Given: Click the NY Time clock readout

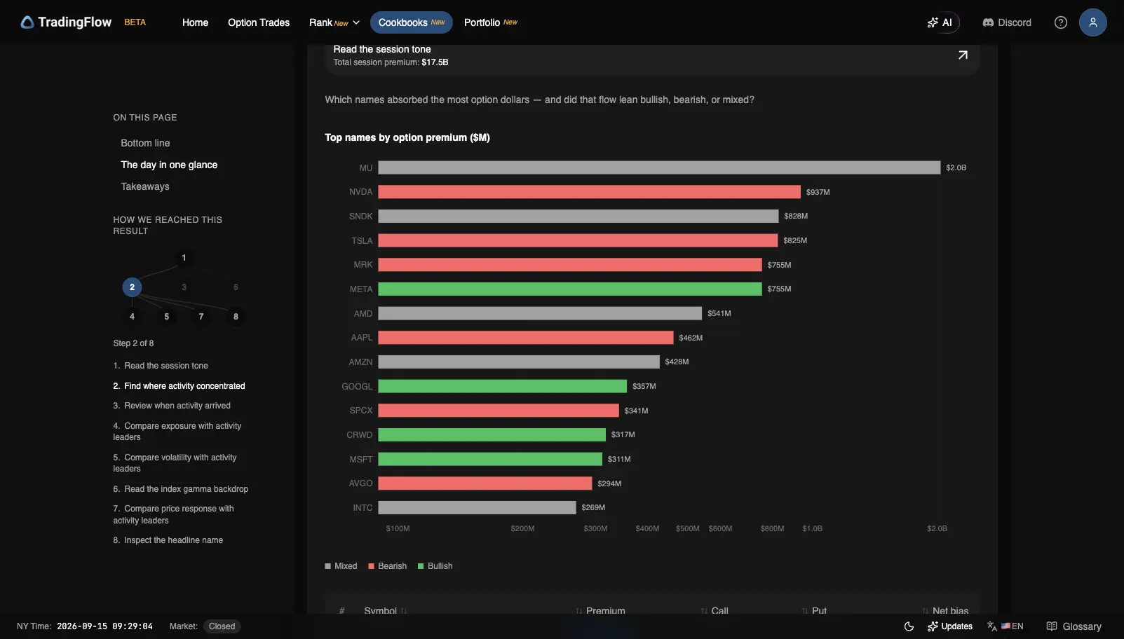Looking at the screenshot, I should pos(104,626).
